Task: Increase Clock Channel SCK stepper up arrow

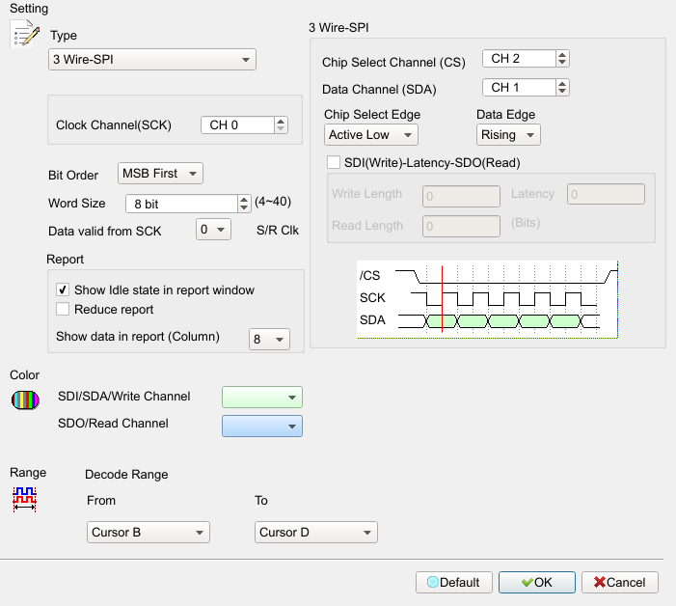Action: click(281, 122)
